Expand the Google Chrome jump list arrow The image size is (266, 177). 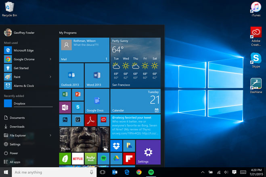pyautogui.click(x=50, y=59)
